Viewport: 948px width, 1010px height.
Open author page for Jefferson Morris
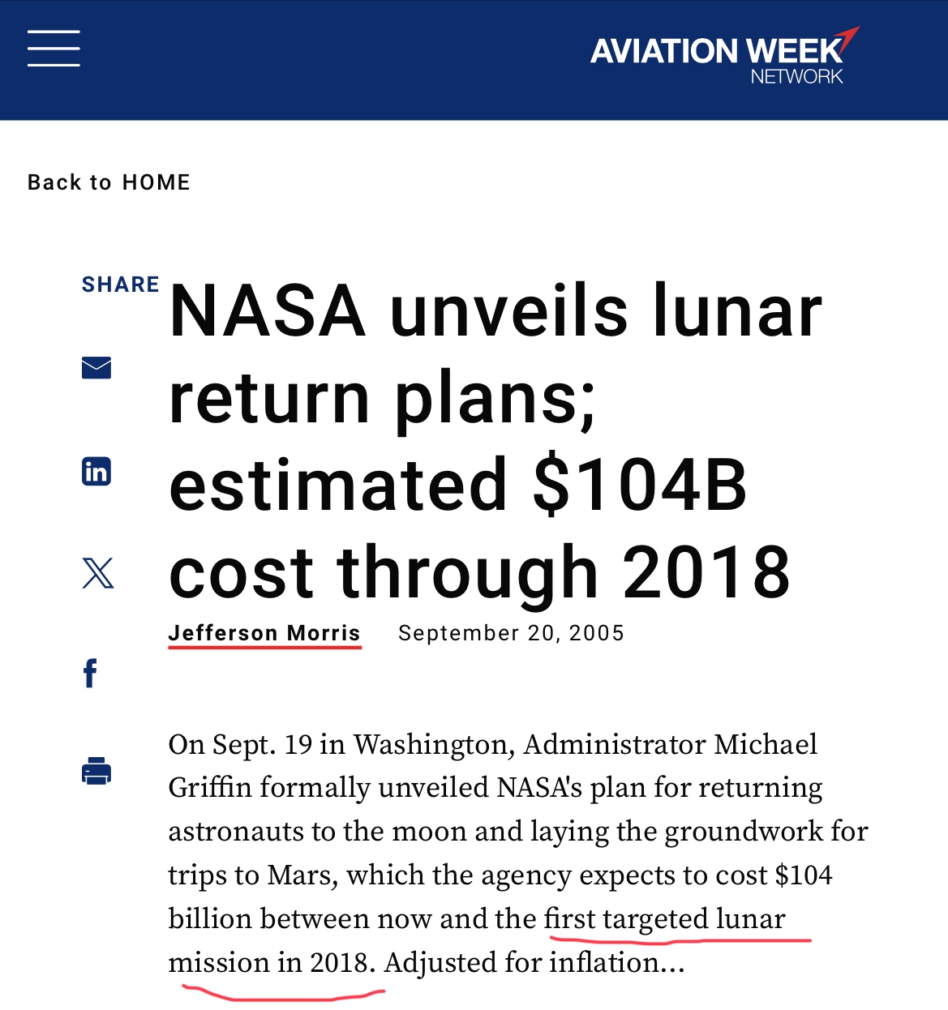tap(264, 633)
